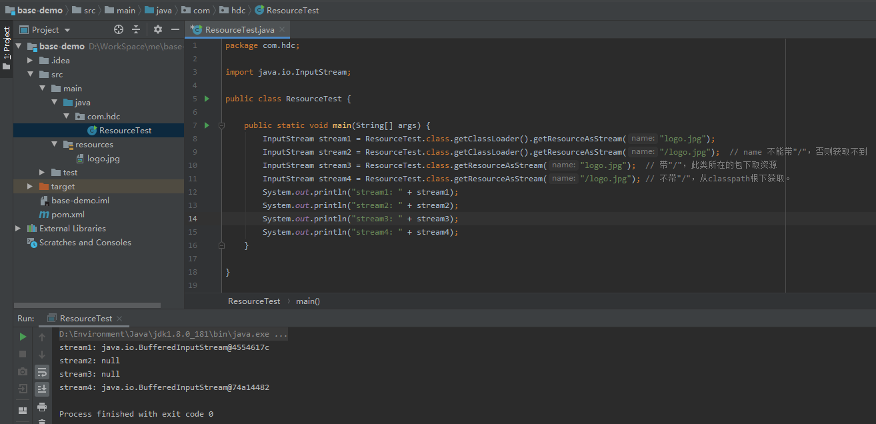Click the camera dump threads icon
Image resolution: width=876 pixels, height=424 pixels.
[23, 371]
